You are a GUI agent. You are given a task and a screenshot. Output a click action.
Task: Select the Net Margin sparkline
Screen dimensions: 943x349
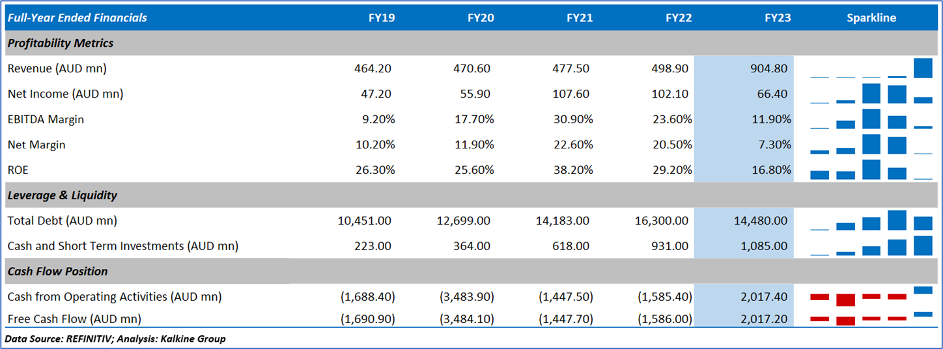click(x=871, y=145)
